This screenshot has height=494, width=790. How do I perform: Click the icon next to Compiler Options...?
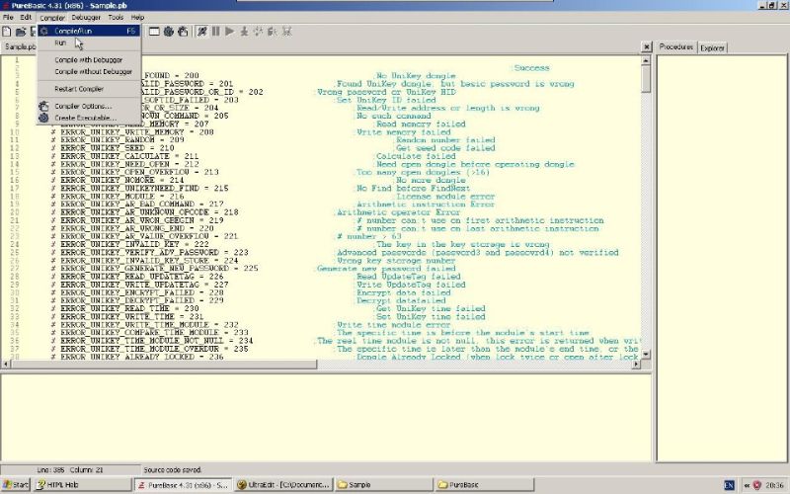pos(43,106)
